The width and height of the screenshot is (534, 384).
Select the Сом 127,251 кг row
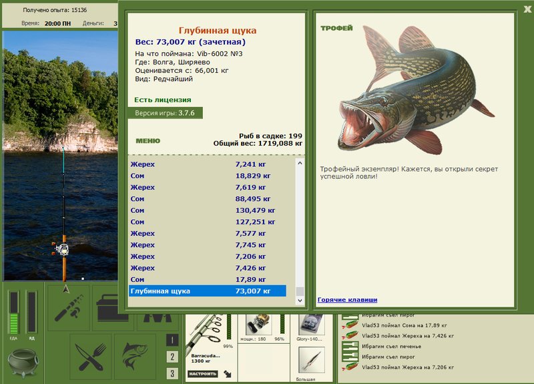point(208,222)
